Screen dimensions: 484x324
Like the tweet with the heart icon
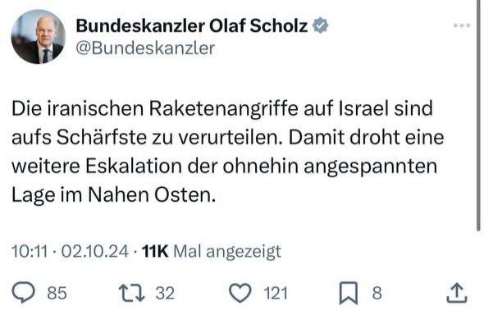coord(240,293)
